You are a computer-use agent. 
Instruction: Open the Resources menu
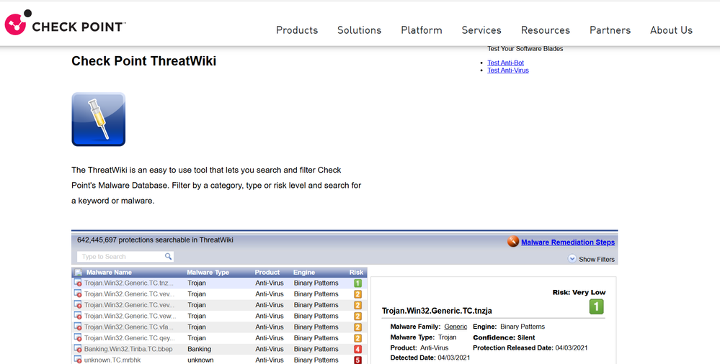point(545,30)
